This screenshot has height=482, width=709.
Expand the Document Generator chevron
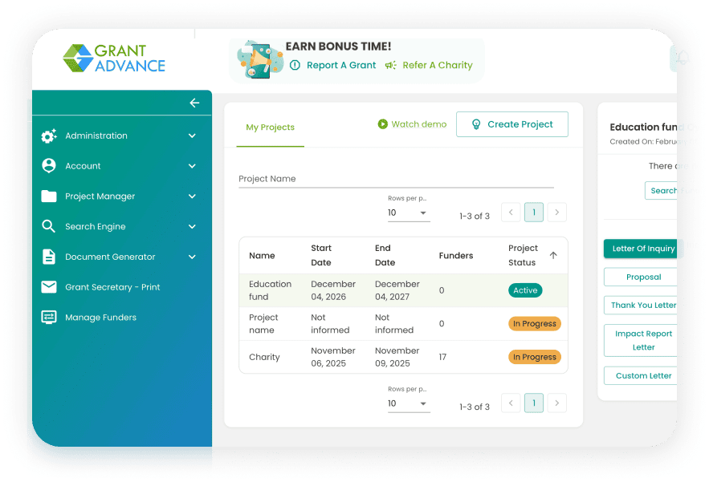(192, 257)
